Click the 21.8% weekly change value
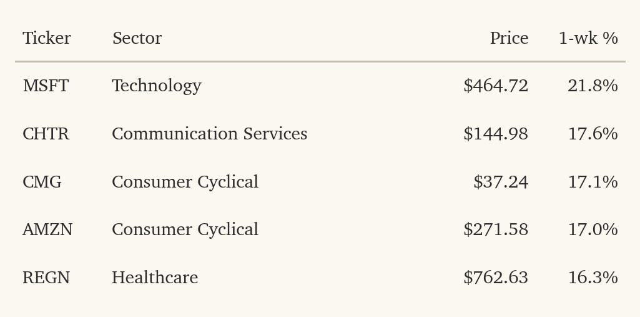 click(593, 86)
